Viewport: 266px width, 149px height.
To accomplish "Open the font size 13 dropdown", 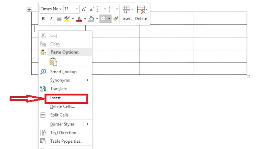I will tap(77, 9).
